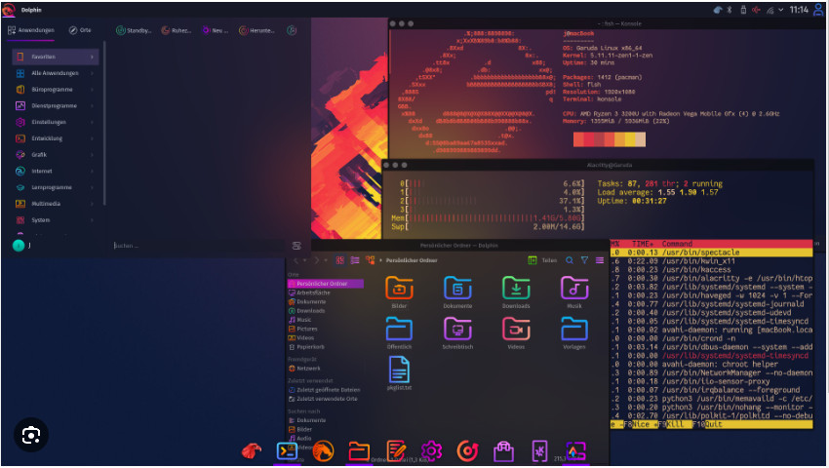Click the Bluetooth icon in system tray
The height and width of the screenshot is (468, 829).
click(x=730, y=10)
